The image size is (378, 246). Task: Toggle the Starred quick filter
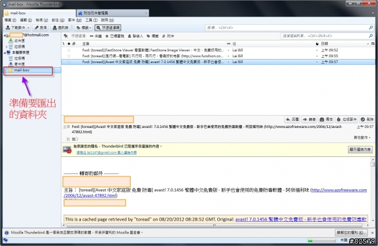[115, 36]
